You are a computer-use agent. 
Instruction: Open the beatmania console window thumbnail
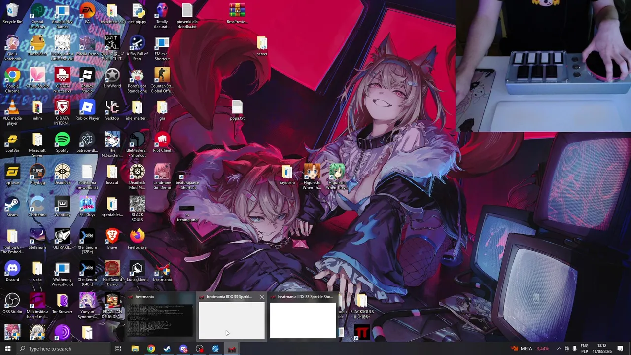tap(160, 316)
